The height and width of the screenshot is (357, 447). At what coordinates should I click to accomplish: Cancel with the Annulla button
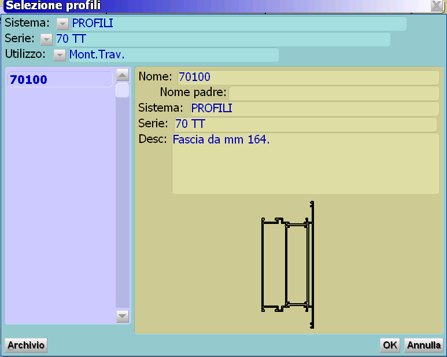[424, 345]
